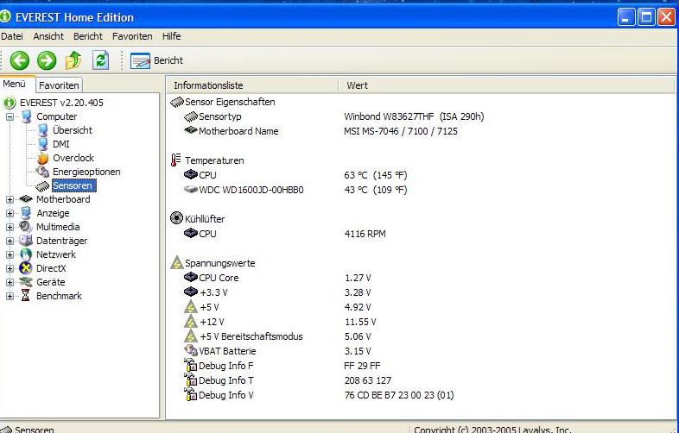The image size is (679, 433).
Task: Click the Anzeige display icon
Action: [26, 213]
